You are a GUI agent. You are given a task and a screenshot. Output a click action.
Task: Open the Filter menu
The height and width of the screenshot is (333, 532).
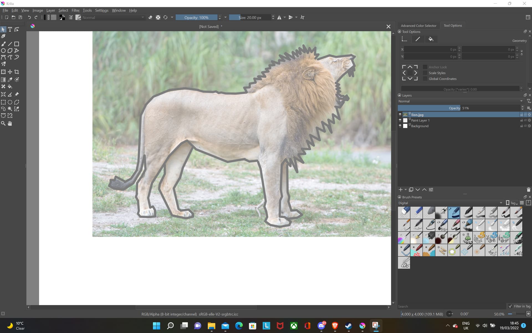(x=75, y=10)
